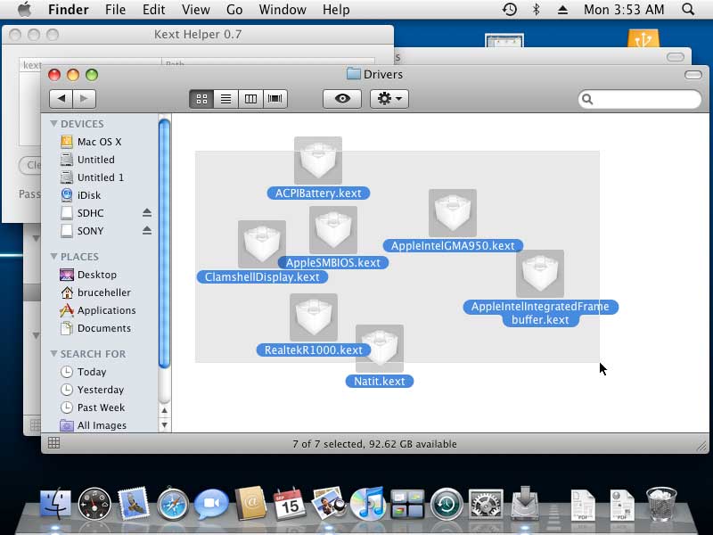Switch to list view

pos(226,99)
